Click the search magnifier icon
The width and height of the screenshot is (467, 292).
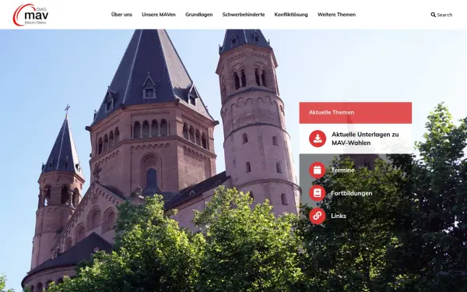coord(433,15)
